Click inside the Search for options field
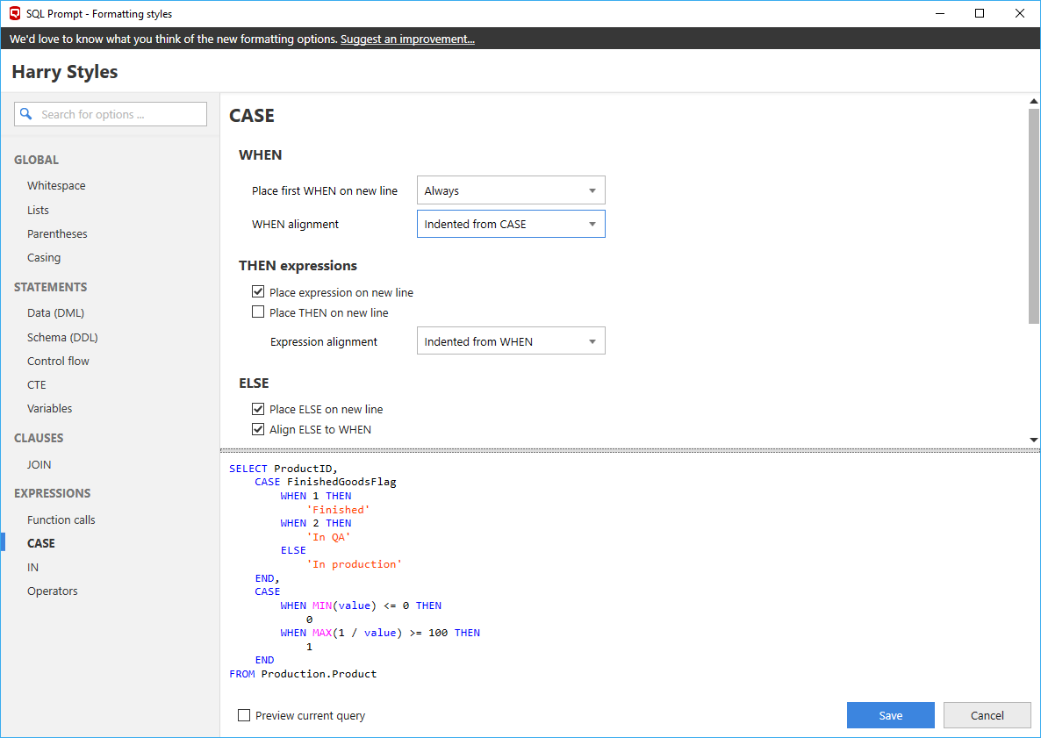 click(114, 114)
